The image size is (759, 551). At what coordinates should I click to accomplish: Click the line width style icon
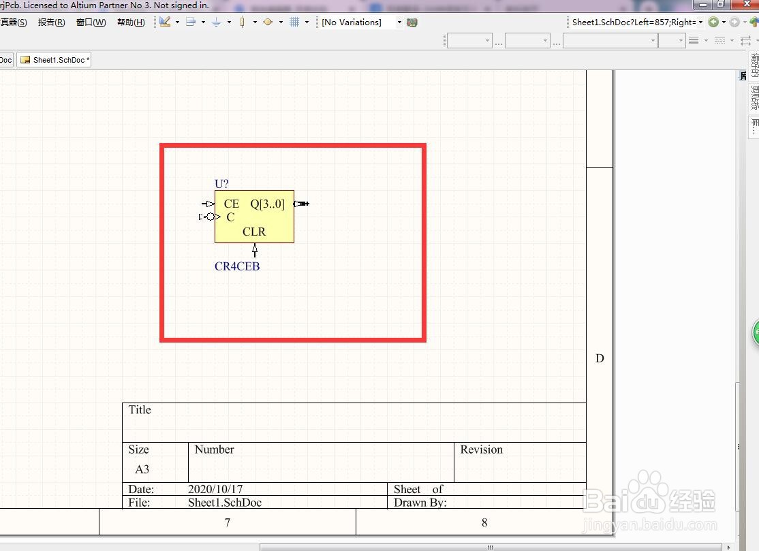pos(694,41)
